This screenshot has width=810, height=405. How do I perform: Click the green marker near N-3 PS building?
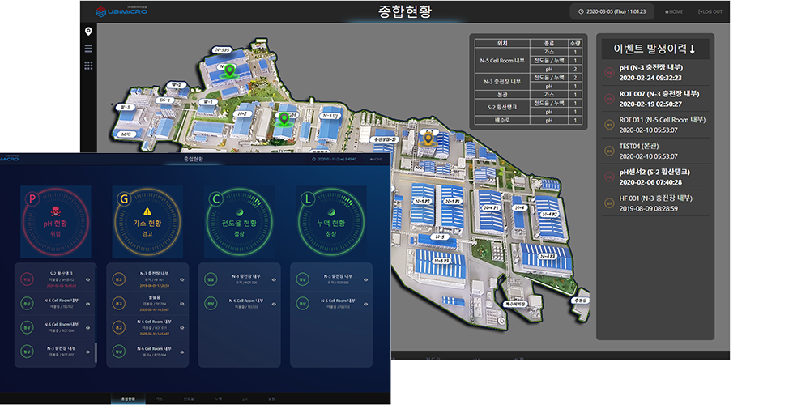[x=229, y=72]
